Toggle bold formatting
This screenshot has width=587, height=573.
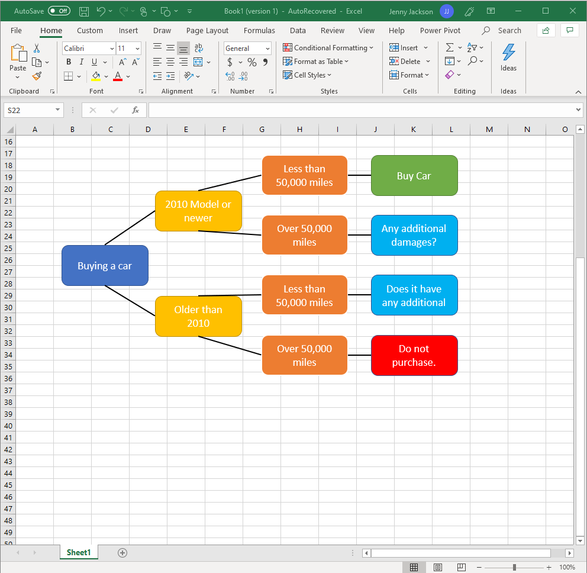tap(69, 61)
